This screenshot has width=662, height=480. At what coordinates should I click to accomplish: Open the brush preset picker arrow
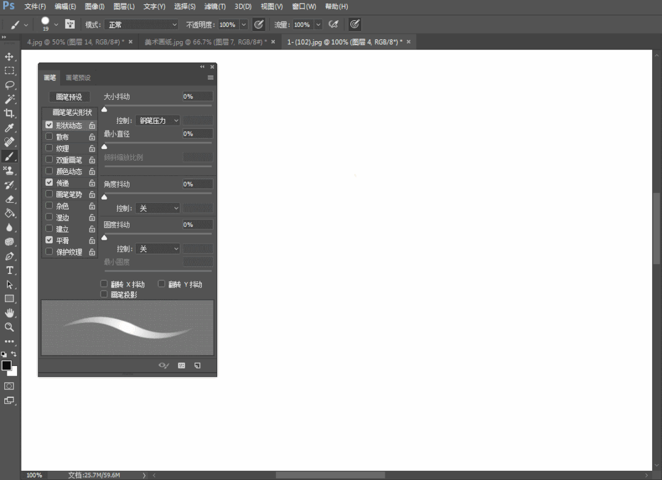[56, 25]
